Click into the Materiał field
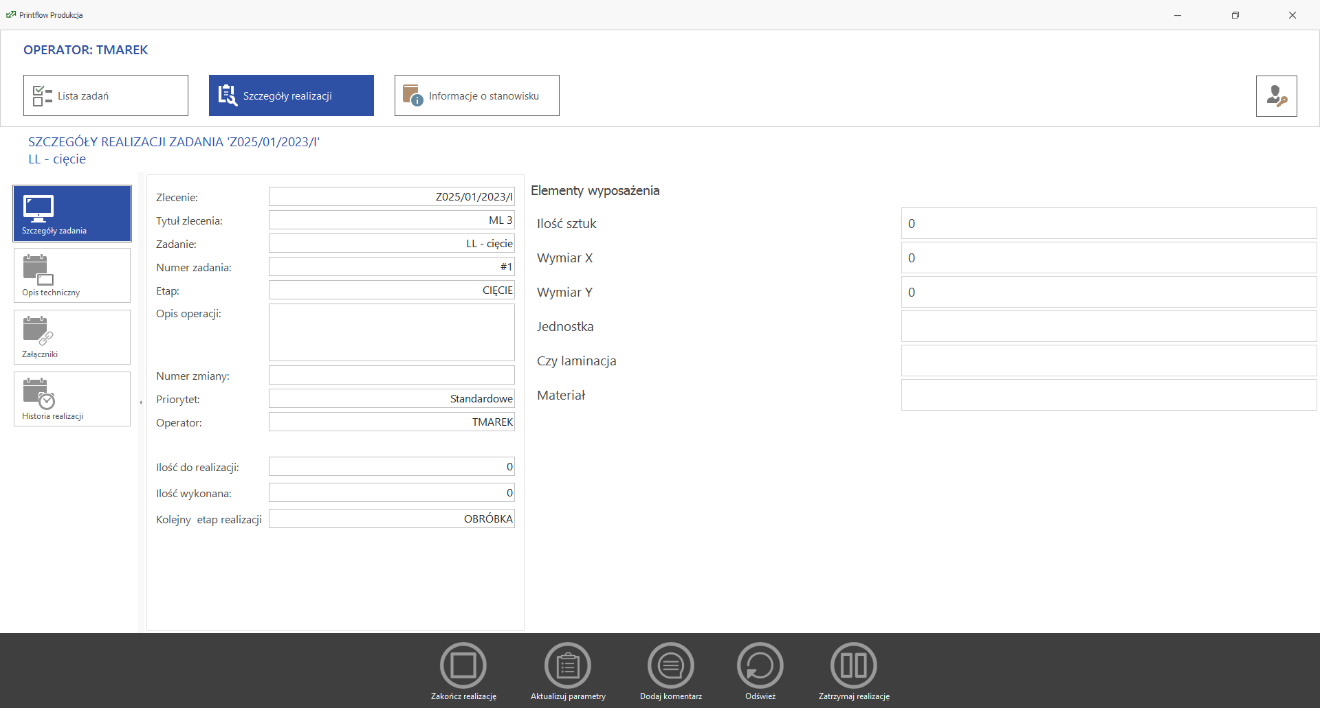Image resolution: width=1320 pixels, height=708 pixels. 1108,396
